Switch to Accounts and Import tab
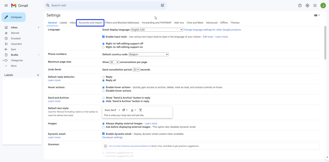 90,23
